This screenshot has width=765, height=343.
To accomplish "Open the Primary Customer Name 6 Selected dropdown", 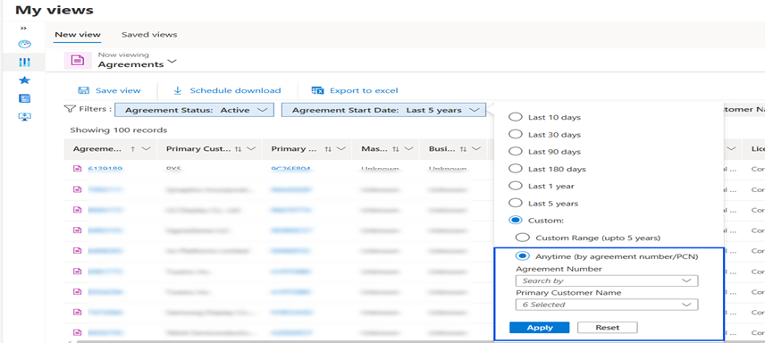I will point(607,305).
